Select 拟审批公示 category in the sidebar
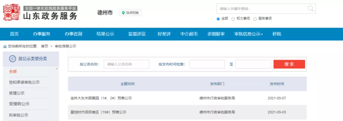This screenshot has height=121, width=343. pyautogui.click(x=19, y=115)
